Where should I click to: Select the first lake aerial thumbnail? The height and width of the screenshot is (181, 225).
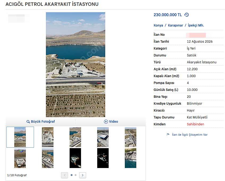pyautogui.click(x=20, y=137)
